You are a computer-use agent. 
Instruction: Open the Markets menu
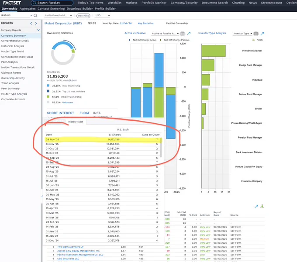(x=131, y=3)
